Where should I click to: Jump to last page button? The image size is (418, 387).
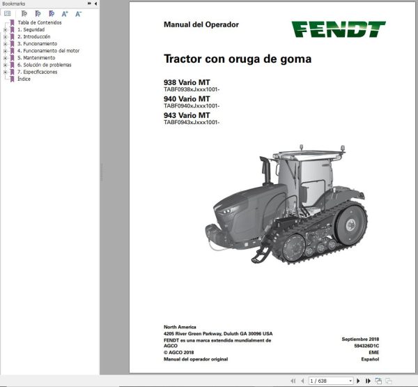(x=368, y=381)
